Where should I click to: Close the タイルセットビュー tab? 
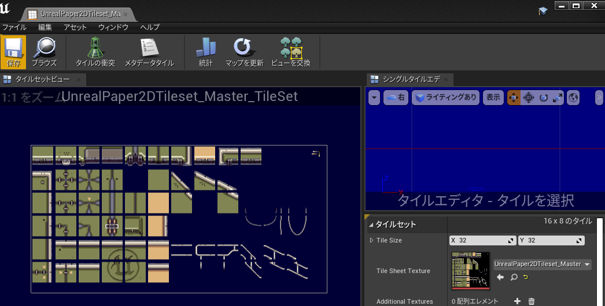pos(78,80)
